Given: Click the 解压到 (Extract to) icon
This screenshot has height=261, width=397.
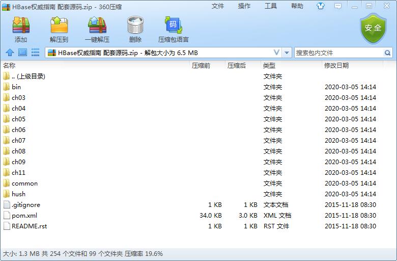Looking at the screenshot, I should pos(59,25).
